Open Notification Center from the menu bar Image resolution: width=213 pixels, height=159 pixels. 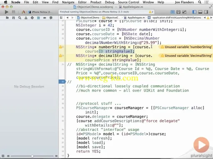pos(206,2)
